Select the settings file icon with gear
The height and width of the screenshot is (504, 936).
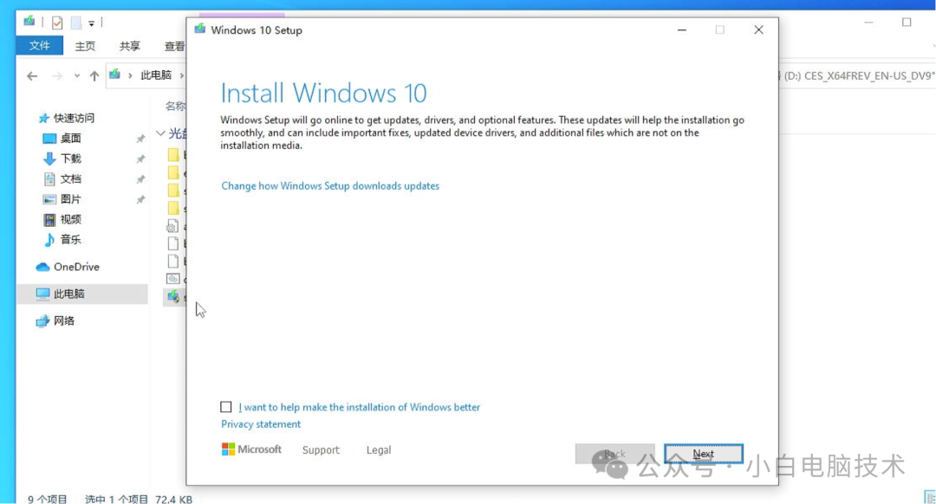point(172,226)
